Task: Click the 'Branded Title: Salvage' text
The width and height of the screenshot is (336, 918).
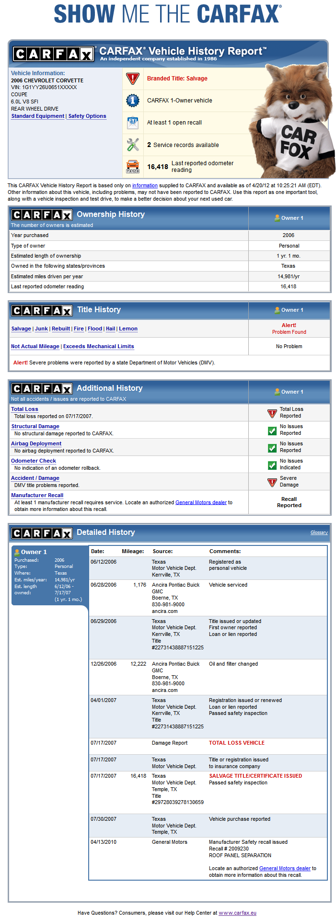Action: click(x=177, y=79)
